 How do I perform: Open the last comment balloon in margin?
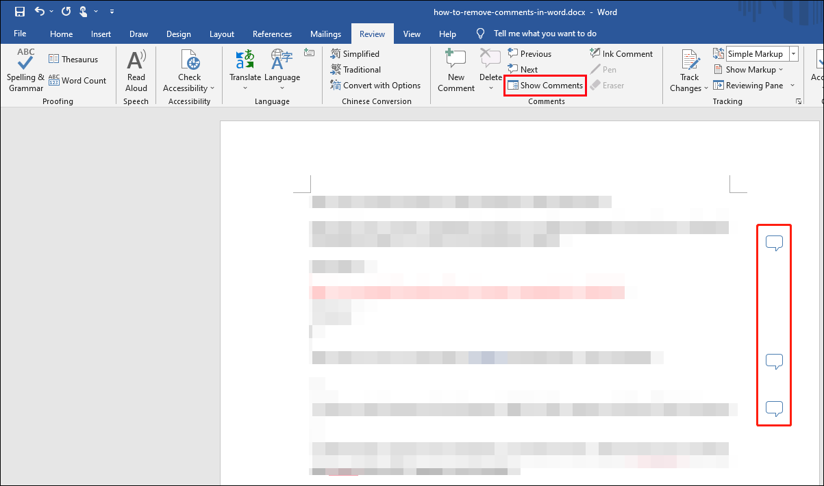(x=774, y=409)
